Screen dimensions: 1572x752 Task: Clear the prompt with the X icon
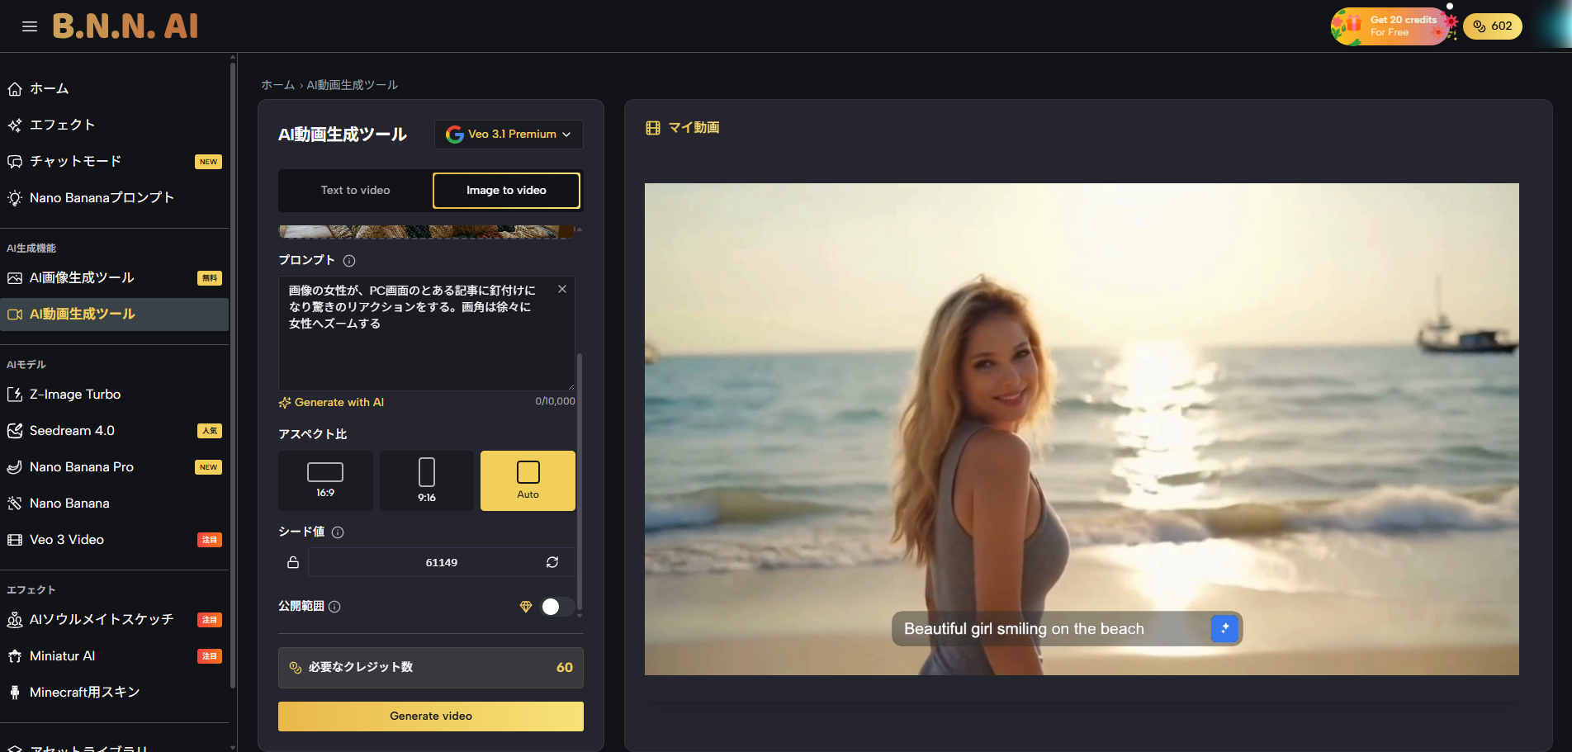562,289
